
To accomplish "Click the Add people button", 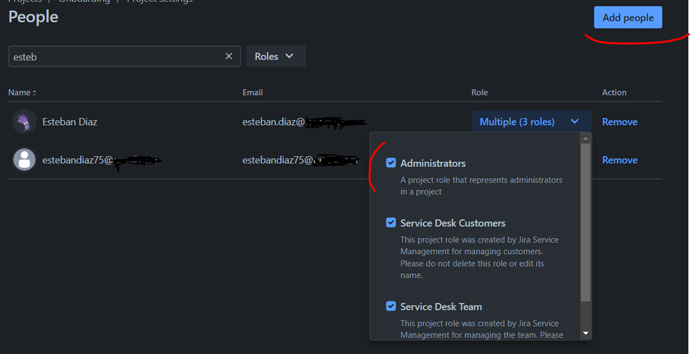I will pos(628,17).
